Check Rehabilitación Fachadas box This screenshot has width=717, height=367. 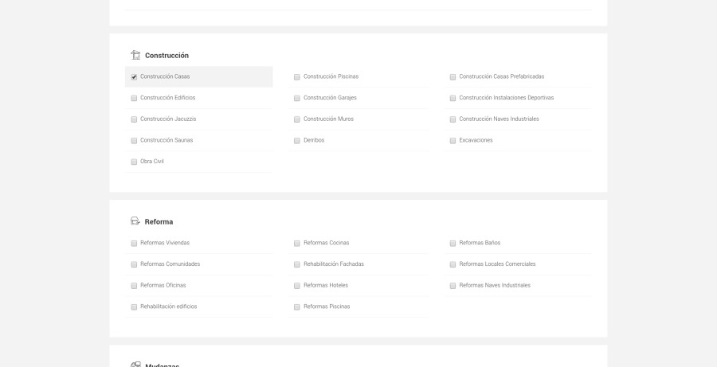297,264
